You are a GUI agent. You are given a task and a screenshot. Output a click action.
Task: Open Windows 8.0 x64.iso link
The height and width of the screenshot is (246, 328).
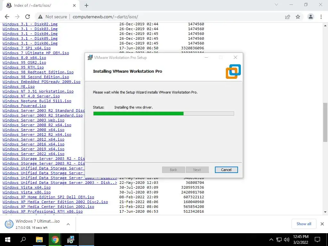point(24,58)
